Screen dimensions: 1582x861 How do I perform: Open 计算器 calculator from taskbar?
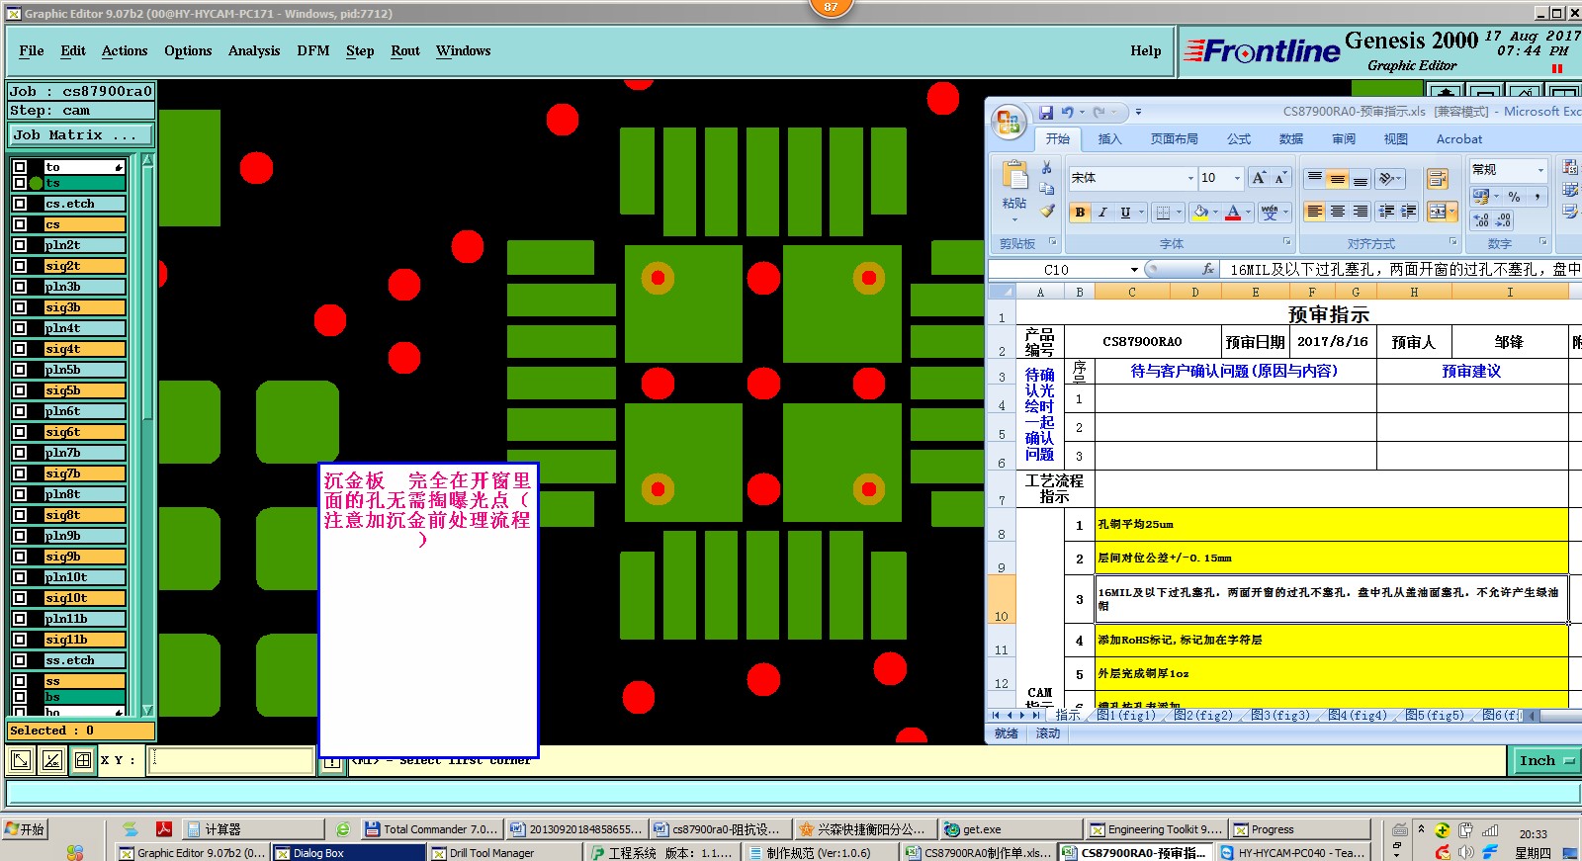click(x=254, y=829)
